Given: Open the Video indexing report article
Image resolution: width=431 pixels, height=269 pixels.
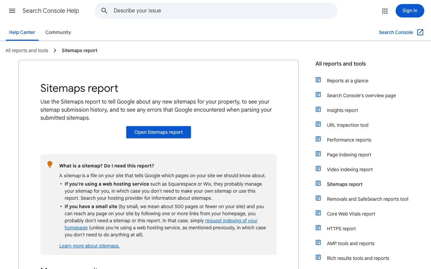Looking at the screenshot, I should click(350, 169).
